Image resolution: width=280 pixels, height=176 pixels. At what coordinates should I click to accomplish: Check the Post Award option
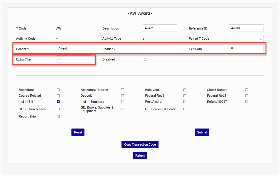tap(185, 102)
